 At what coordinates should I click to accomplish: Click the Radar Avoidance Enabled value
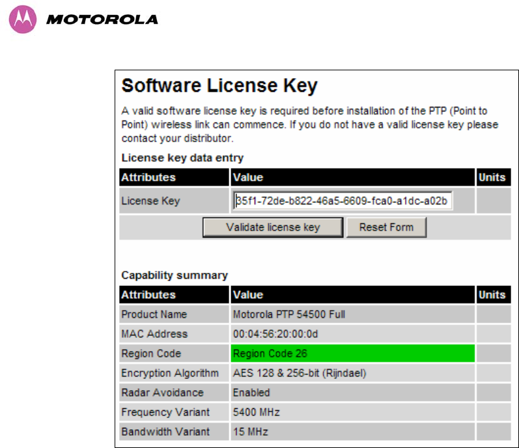(251, 393)
